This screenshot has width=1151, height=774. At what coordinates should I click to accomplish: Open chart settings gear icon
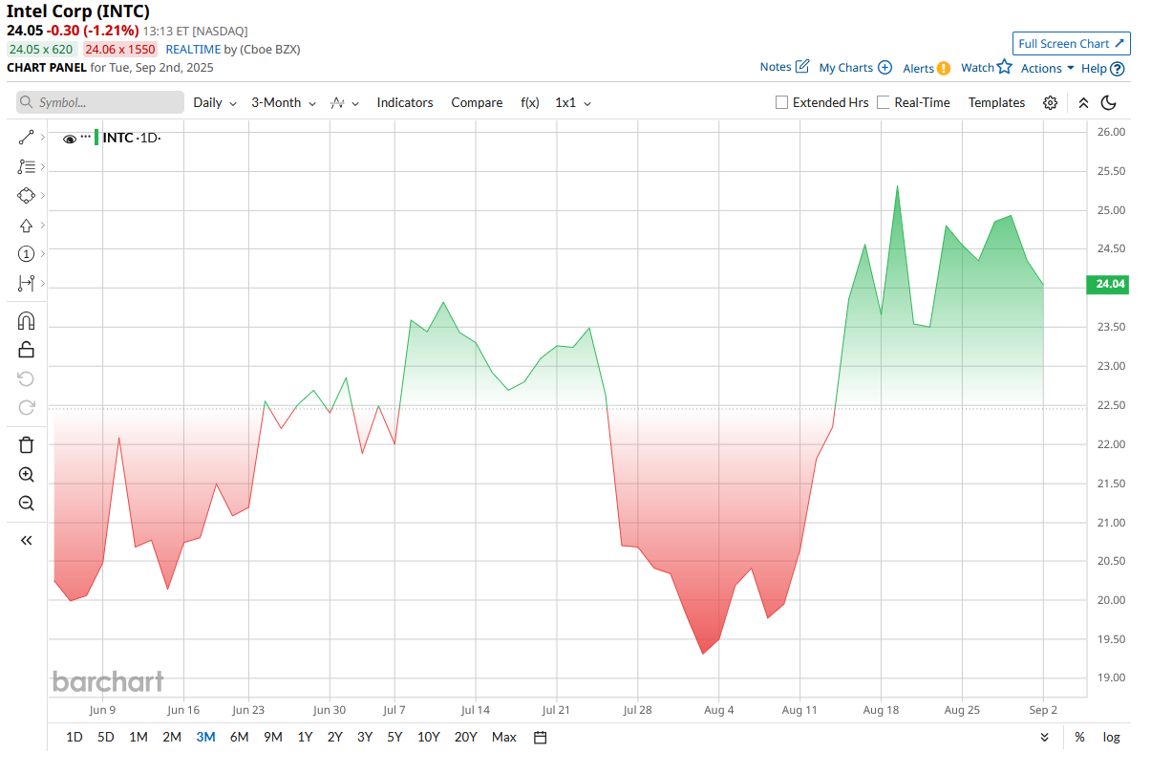tap(1051, 102)
